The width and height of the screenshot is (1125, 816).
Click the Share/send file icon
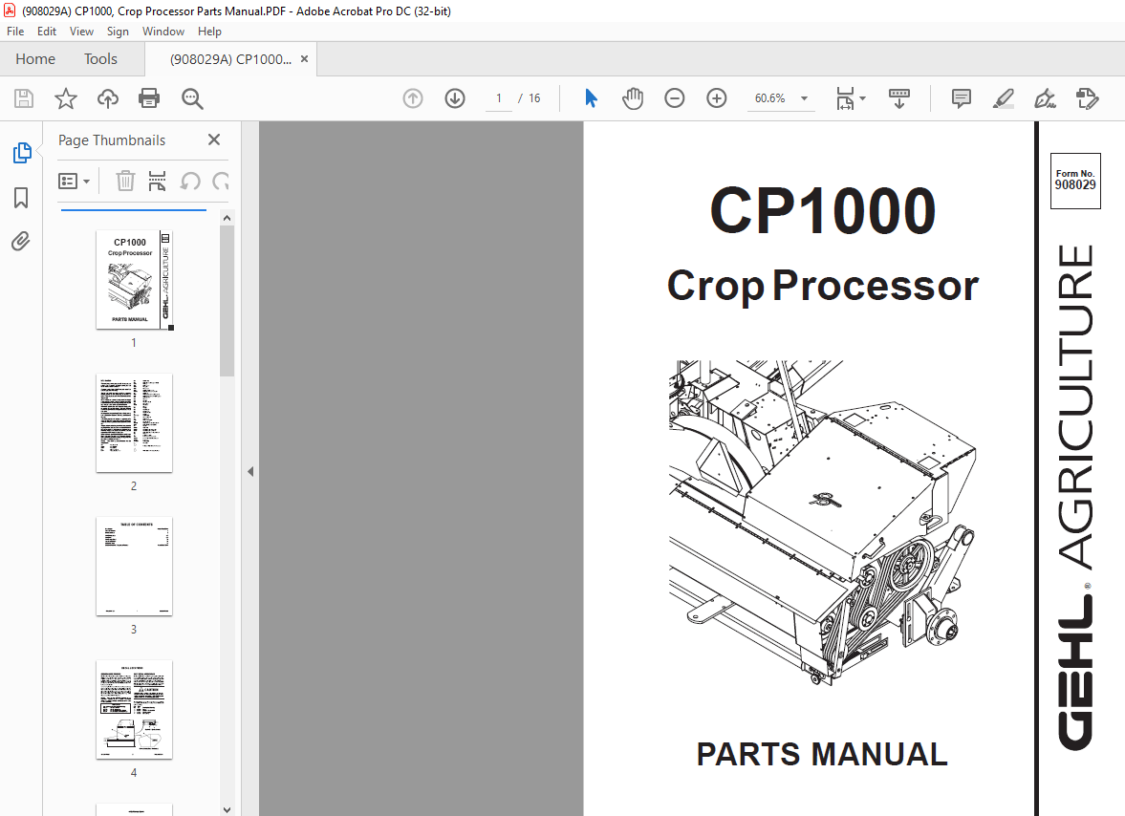pyautogui.click(x=1088, y=98)
